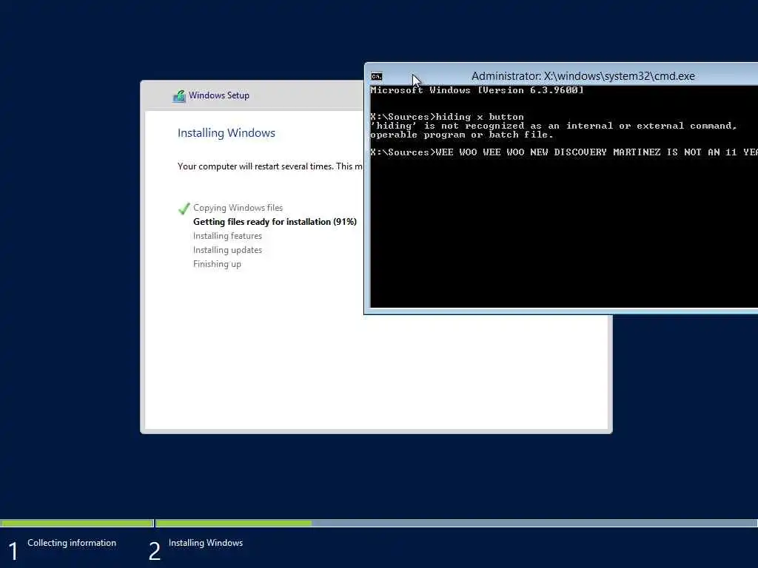Click the 'operable program or batch file.' line
The image size is (758, 568).
tap(462, 135)
